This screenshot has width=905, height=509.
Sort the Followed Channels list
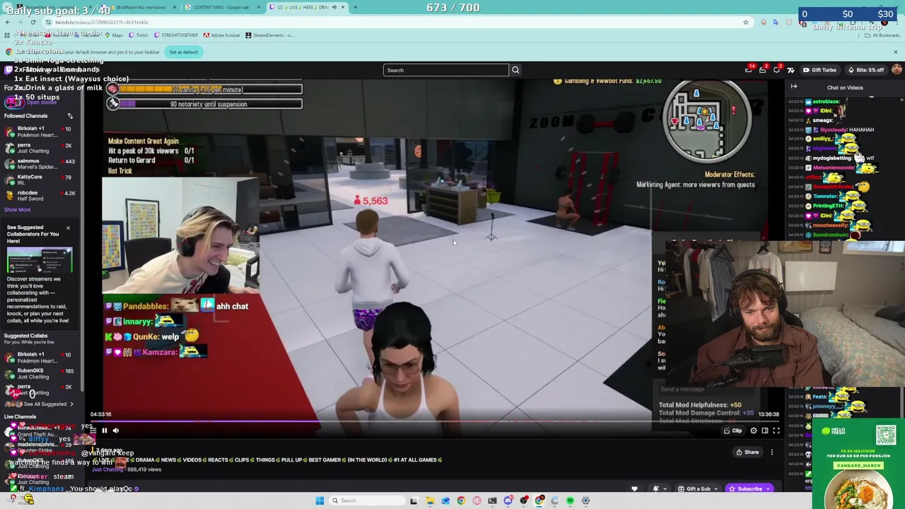coord(70,116)
